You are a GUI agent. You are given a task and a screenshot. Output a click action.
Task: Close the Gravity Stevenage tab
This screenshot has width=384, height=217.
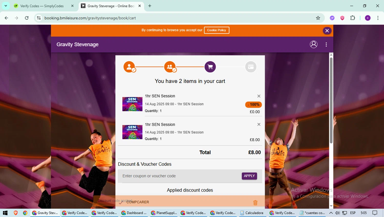coord(140,6)
